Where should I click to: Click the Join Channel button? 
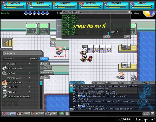pyautogui.click(x=77, y=83)
